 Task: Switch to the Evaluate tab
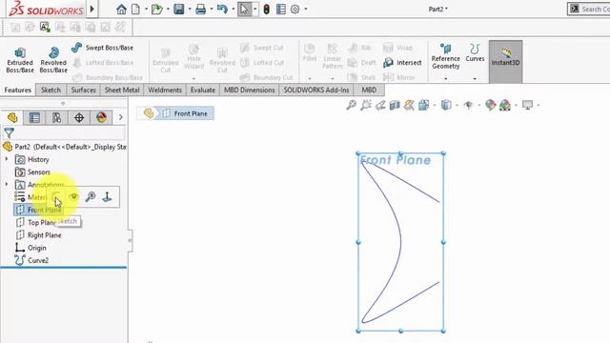pos(203,91)
